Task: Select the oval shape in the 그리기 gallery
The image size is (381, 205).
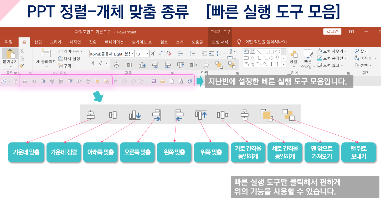Action: click(x=278, y=52)
